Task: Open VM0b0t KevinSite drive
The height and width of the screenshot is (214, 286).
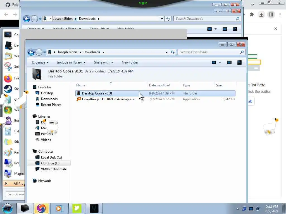Action: coord(54,169)
